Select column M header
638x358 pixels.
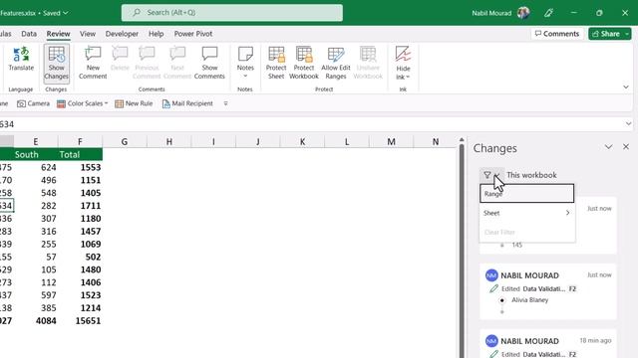point(391,141)
